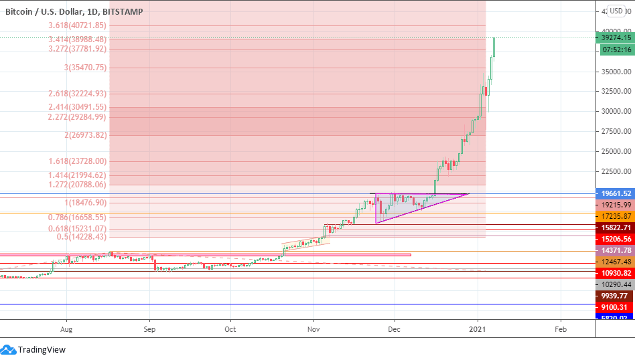
Task: Open the USD currency selector
Action: (x=616, y=11)
